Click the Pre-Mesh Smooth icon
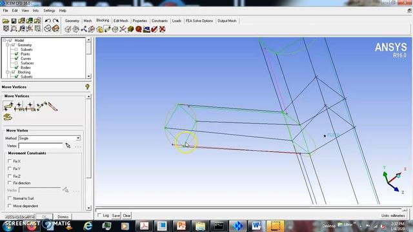 (x=146, y=29)
